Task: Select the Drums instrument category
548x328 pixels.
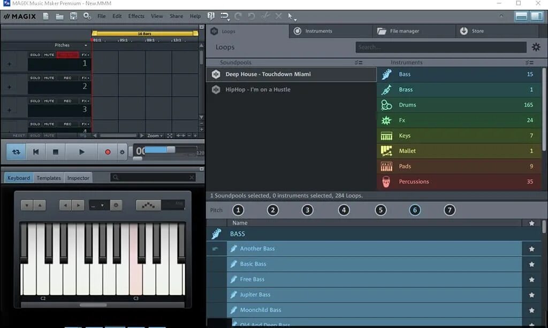Action: (x=460, y=105)
